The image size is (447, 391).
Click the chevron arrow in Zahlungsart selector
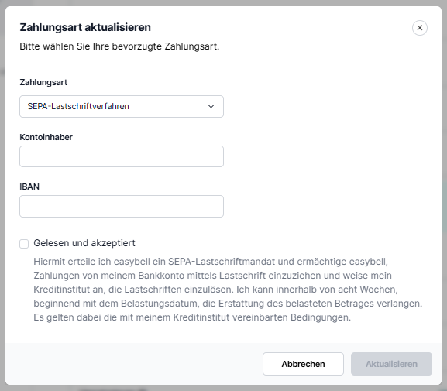coord(211,106)
